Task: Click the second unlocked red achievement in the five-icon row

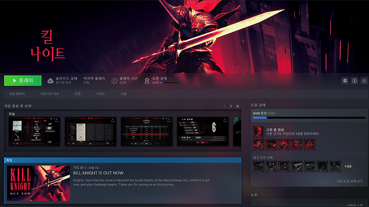Action: pyautogui.click(x=271, y=145)
